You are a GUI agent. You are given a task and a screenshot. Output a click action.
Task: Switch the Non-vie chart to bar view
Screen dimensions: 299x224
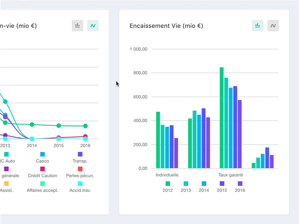pos(77,25)
